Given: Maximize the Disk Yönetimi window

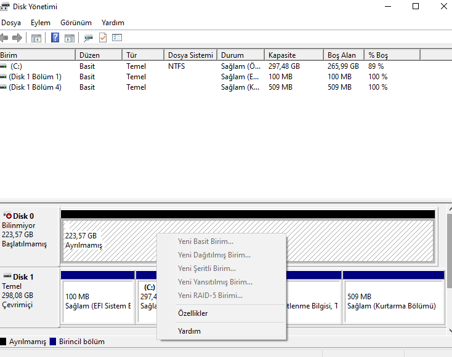Looking at the screenshot, I should (416, 6).
